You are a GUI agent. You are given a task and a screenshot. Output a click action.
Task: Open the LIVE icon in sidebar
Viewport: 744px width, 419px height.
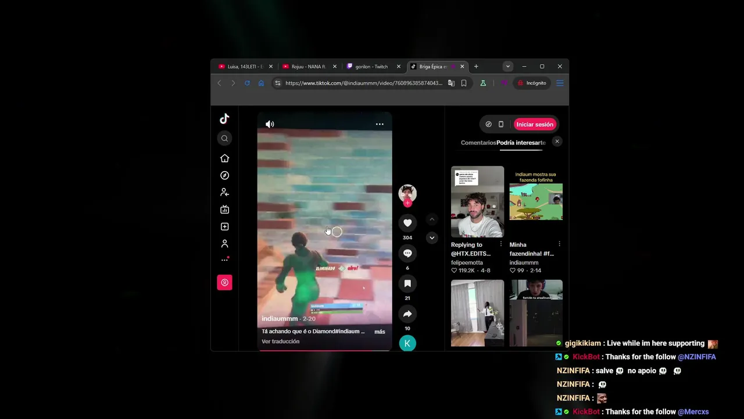click(224, 210)
